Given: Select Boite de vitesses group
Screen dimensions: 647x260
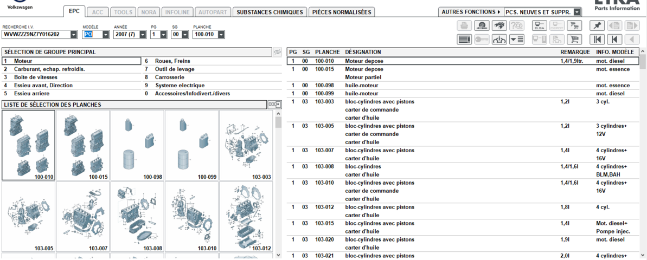Looking at the screenshot, I should pos(72,77).
